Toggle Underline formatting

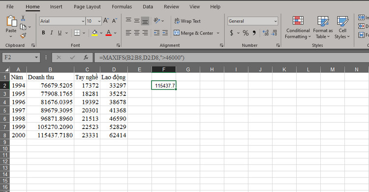coord(60,33)
